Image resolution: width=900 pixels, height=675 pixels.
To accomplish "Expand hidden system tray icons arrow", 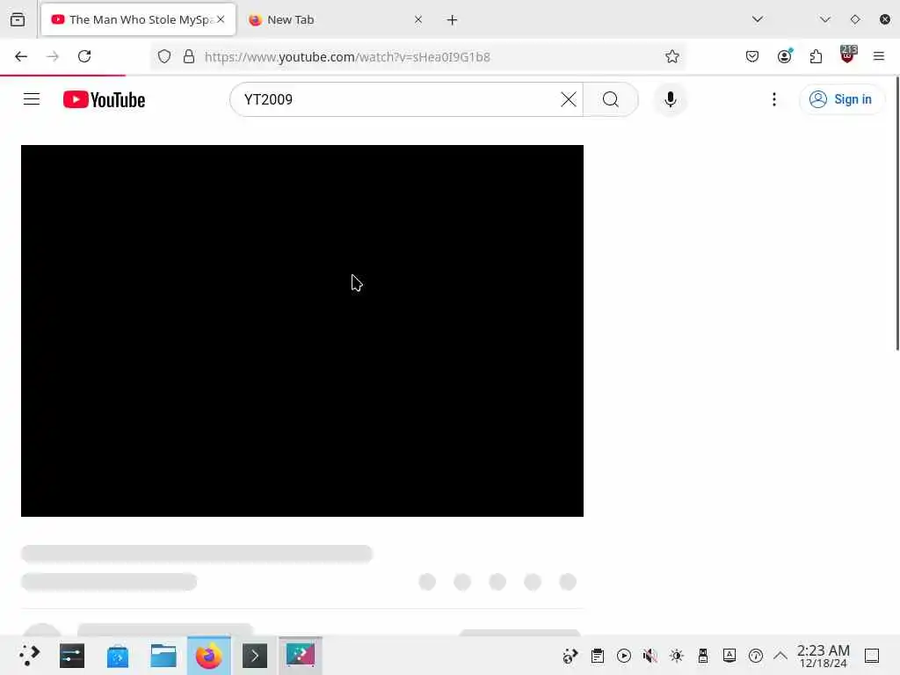I will (780, 656).
